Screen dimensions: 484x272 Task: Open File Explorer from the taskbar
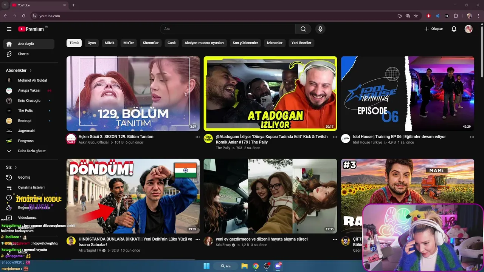[244, 266]
